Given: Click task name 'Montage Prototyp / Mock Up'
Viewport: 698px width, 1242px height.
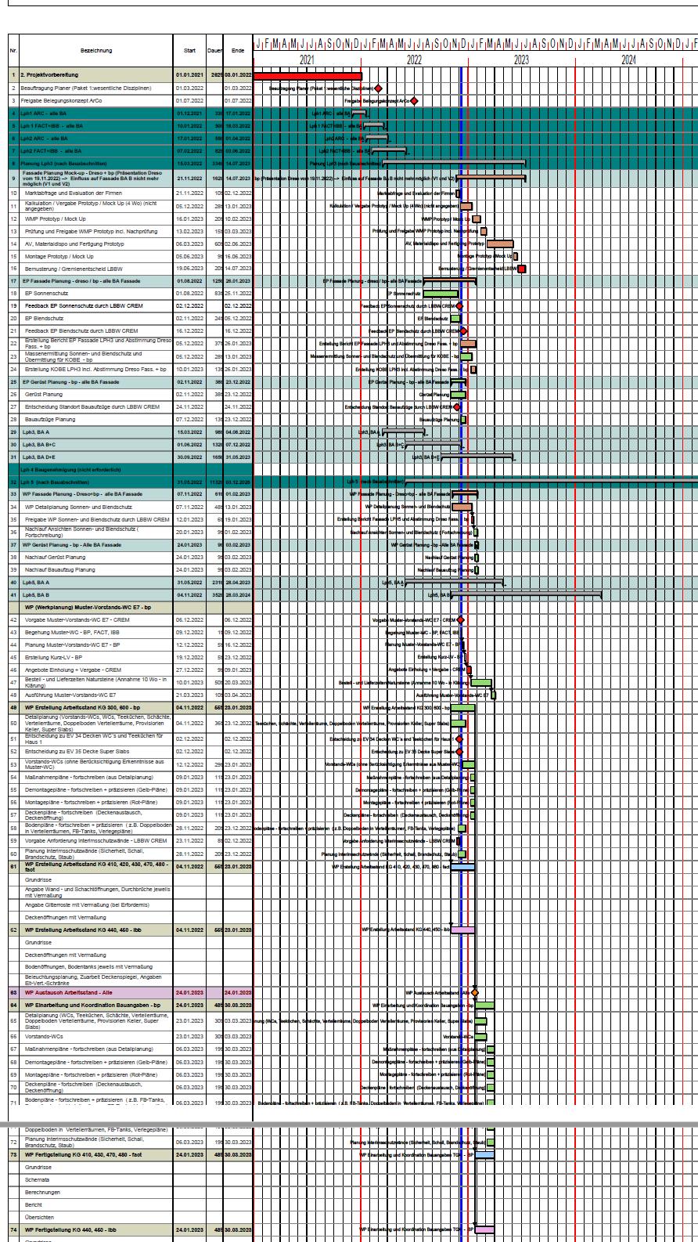Looking at the screenshot, I should [59, 256].
